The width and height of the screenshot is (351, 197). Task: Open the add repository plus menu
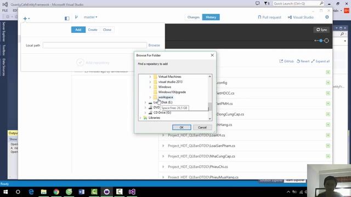(x=26, y=19)
